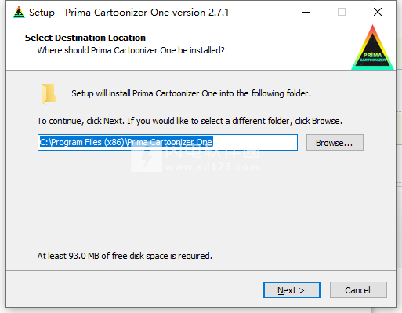Image resolution: width=402 pixels, height=313 pixels.
Task: Click the Select Destination Location heading
Action: (x=85, y=38)
